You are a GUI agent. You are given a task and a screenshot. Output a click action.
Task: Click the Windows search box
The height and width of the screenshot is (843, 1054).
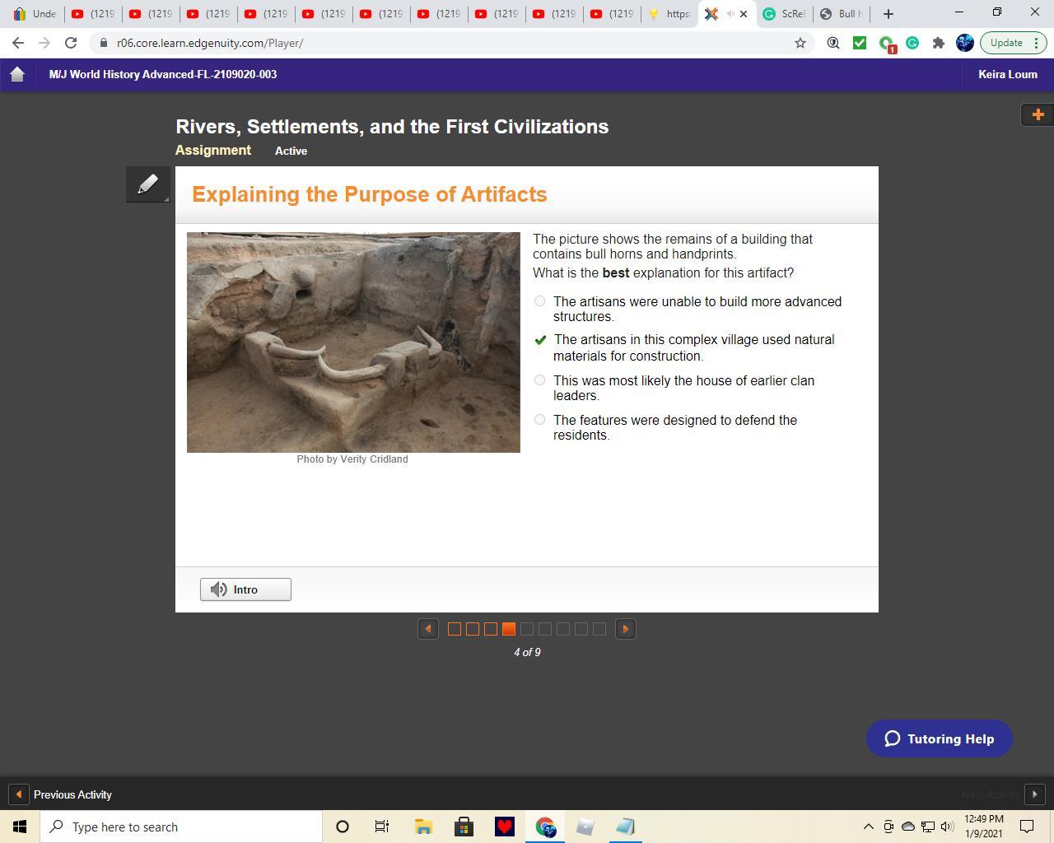(x=181, y=827)
